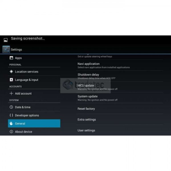The height and width of the screenshot is (171, 171).
Task: Tap the Date & time clock icon
Action: coord(11,107)
